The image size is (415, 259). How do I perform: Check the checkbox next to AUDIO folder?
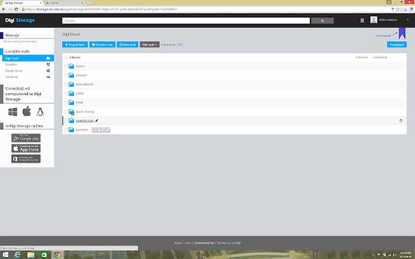click(x=66, y=66)
